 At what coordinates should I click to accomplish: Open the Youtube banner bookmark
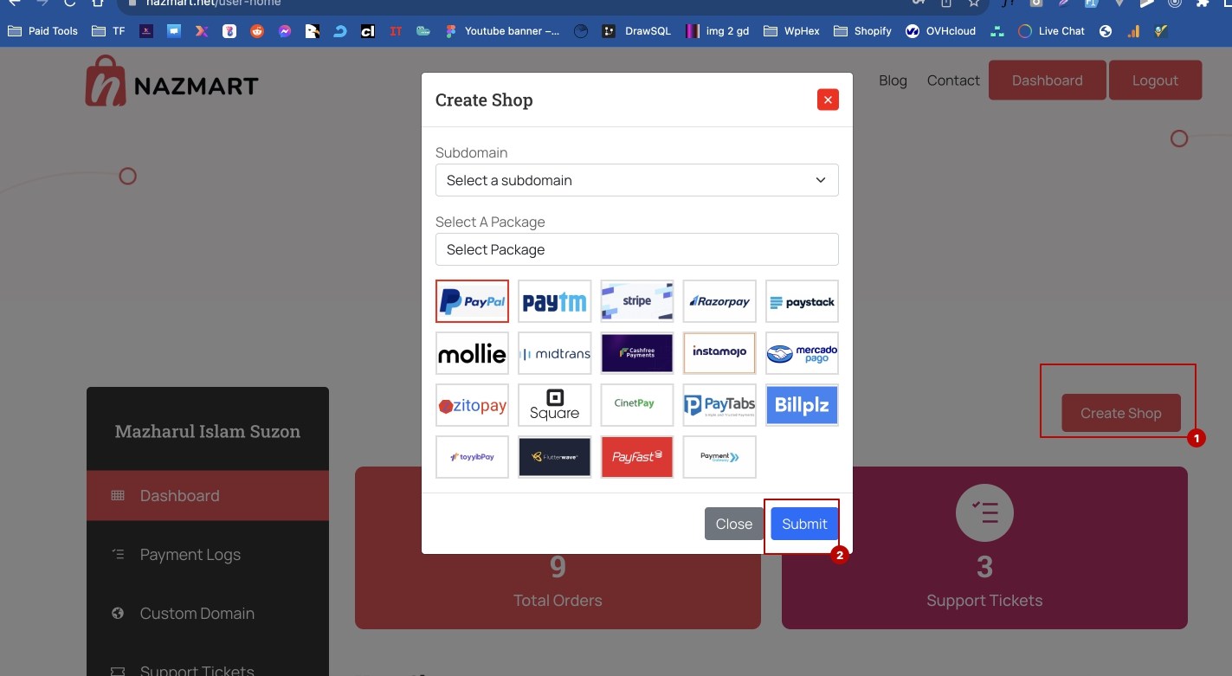pos(502,30)
